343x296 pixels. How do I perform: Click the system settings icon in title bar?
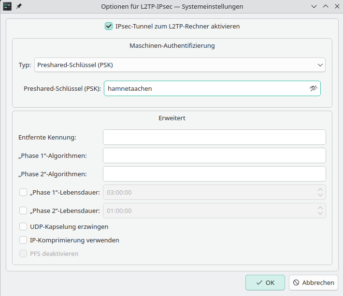[x=7, y=6]
